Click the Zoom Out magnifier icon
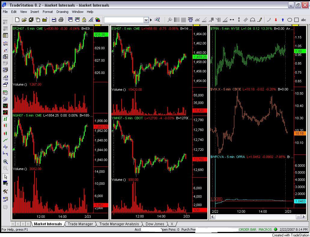The image size is (310, 237). click(x=5, y=169)
